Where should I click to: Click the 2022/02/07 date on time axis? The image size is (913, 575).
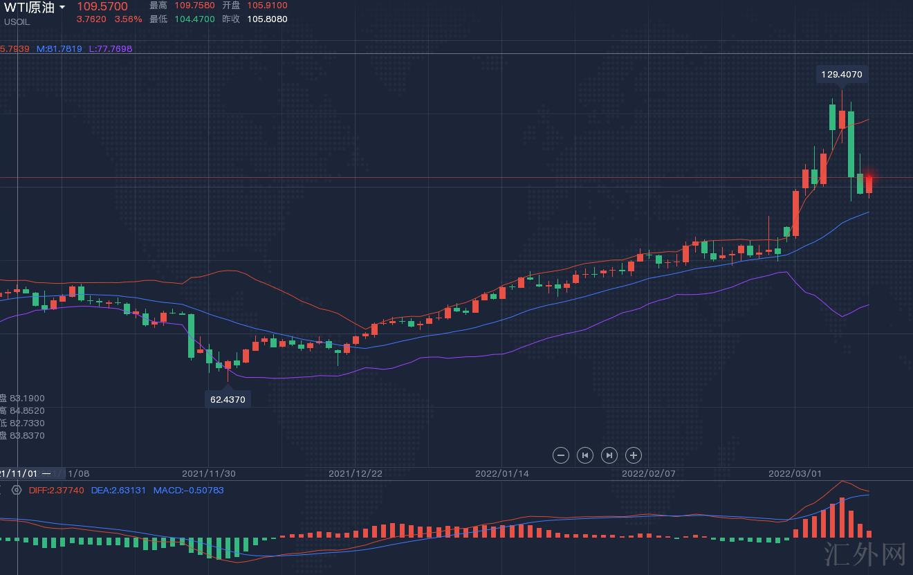pyautogui.click(x=648, y=474)
